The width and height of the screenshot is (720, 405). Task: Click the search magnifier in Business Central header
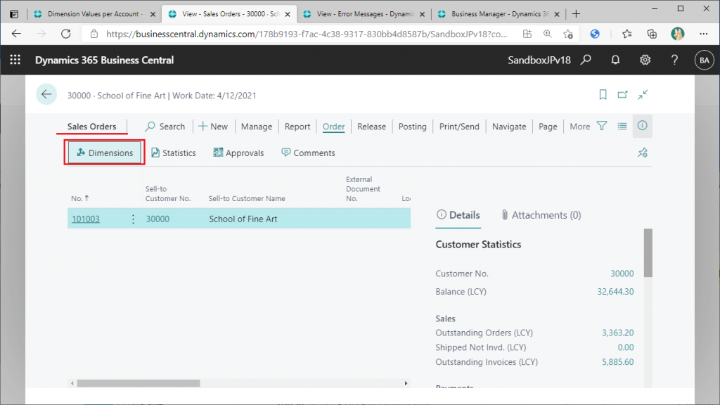pos(586,60)
